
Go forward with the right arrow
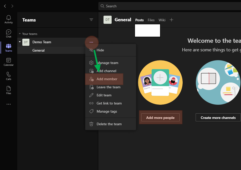(x=12, y=6)
